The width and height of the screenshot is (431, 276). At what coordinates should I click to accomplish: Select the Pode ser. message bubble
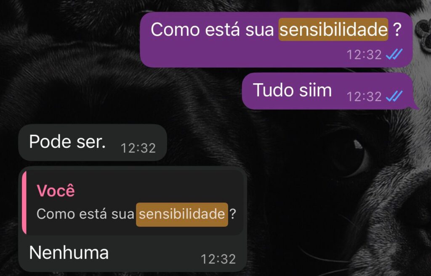point(93,142)
